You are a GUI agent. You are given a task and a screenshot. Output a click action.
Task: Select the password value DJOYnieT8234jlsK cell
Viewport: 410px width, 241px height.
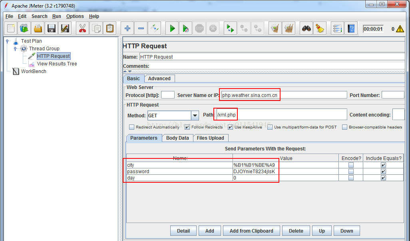point(286,172)
